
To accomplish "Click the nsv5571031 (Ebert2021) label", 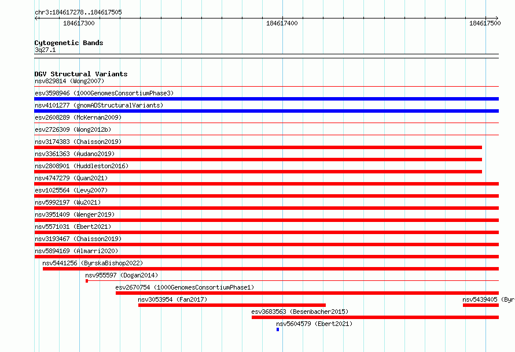I will (73, 227).
